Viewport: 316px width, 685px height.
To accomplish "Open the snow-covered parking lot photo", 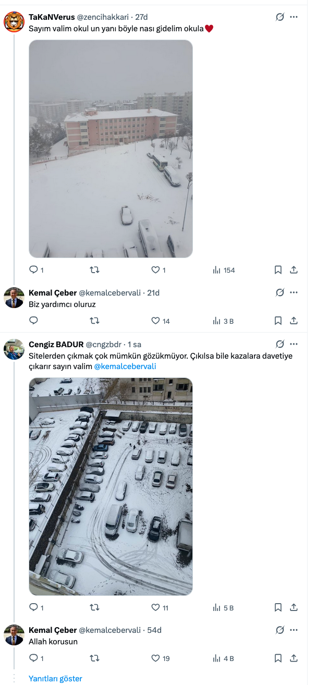I will coord(111,486).
